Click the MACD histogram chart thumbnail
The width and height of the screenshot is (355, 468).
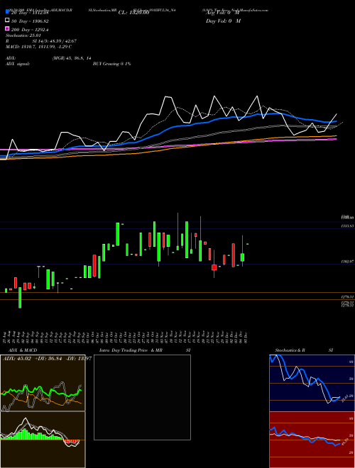click(43, 440)
